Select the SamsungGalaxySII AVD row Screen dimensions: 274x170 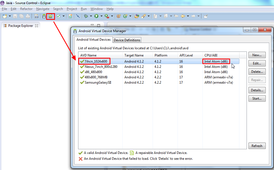pyautogui.click(x=159, y=82)
